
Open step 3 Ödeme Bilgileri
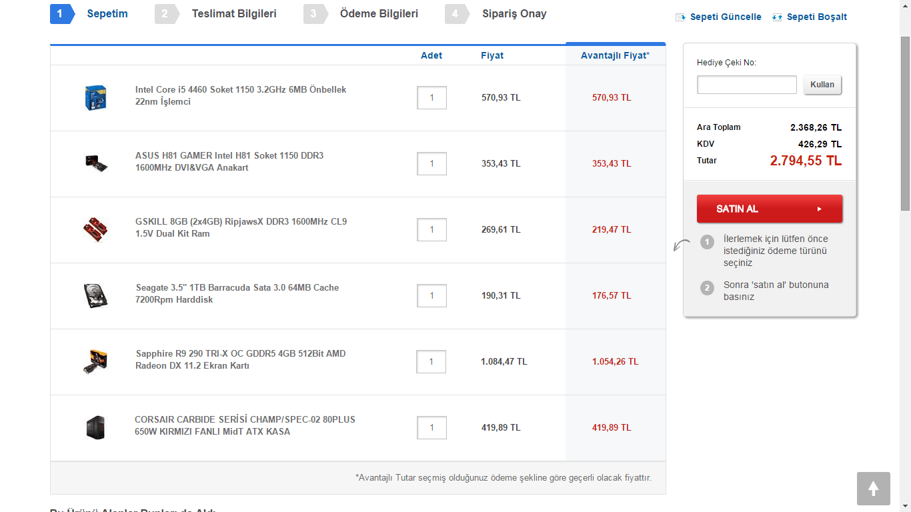(379, 14)
